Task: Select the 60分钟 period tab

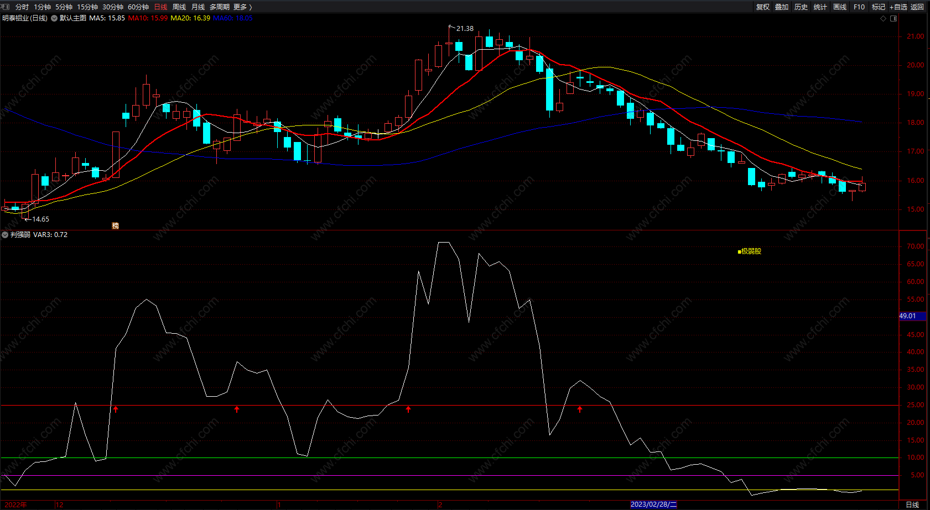Action: click(138, 7)
